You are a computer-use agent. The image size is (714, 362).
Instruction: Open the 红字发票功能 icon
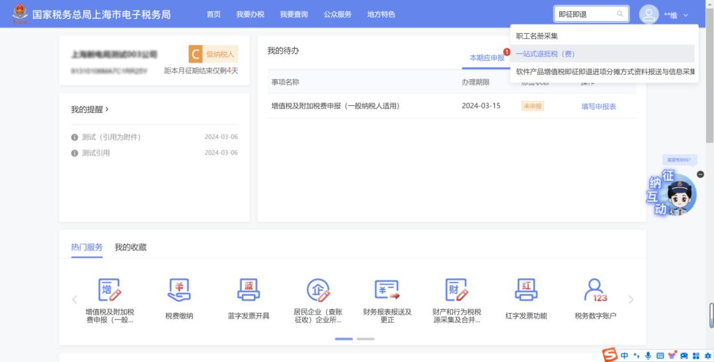click(526, 290)
